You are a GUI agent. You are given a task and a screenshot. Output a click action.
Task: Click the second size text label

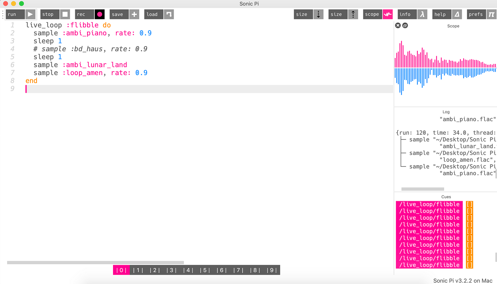338,14
